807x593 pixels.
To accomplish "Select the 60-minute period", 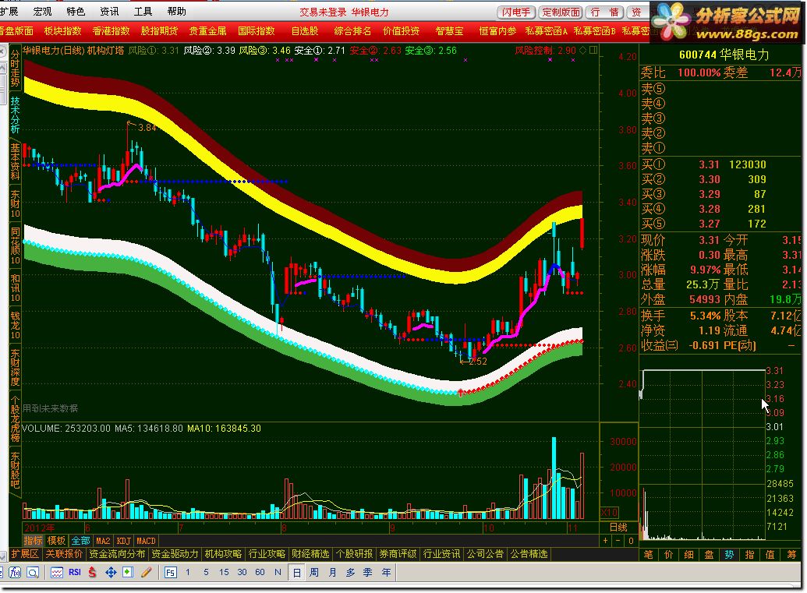I will [260, 573].
